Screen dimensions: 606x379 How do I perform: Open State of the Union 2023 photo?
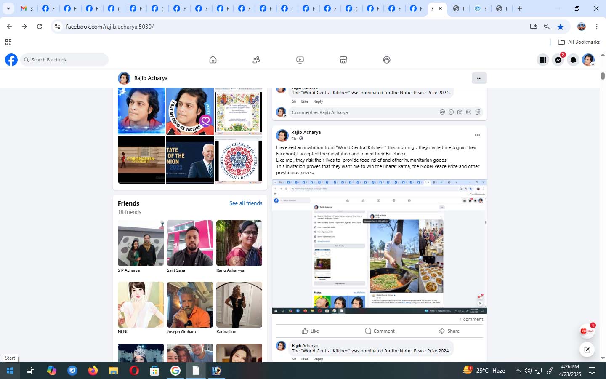190,160
